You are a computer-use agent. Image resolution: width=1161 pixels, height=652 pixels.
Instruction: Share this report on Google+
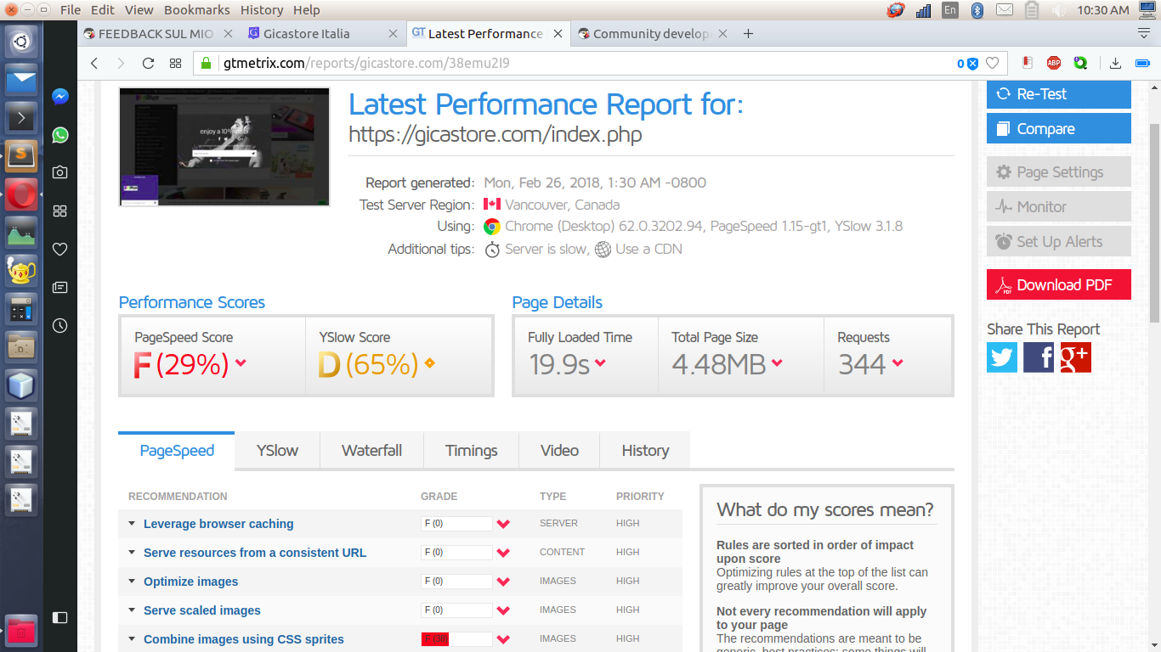coord(1075,357)
